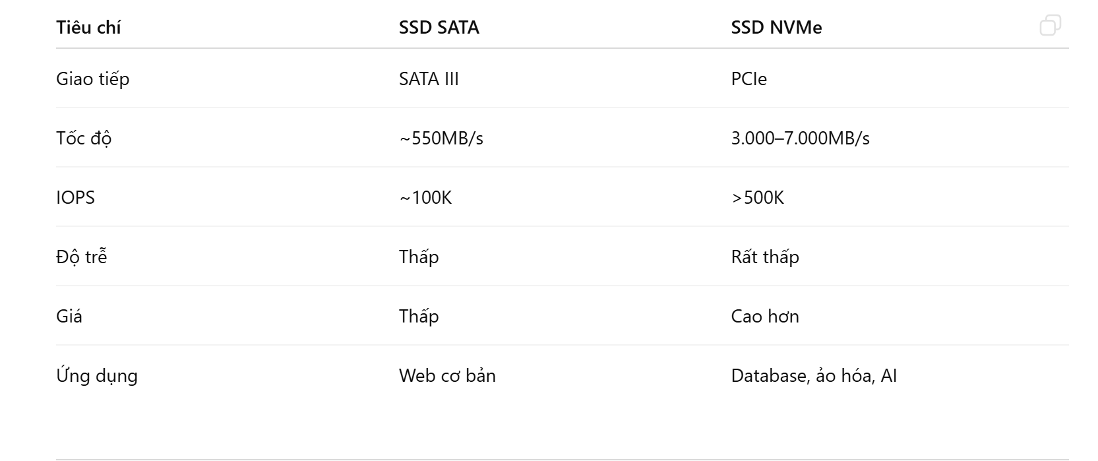Screen dimensions: 1098x461
Task: Click the "Cao hơn" price cell
Action: (765, 317)
